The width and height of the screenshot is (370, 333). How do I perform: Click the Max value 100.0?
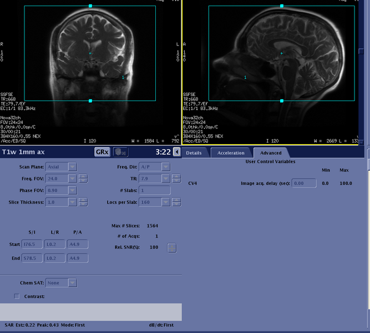point(346,183)
